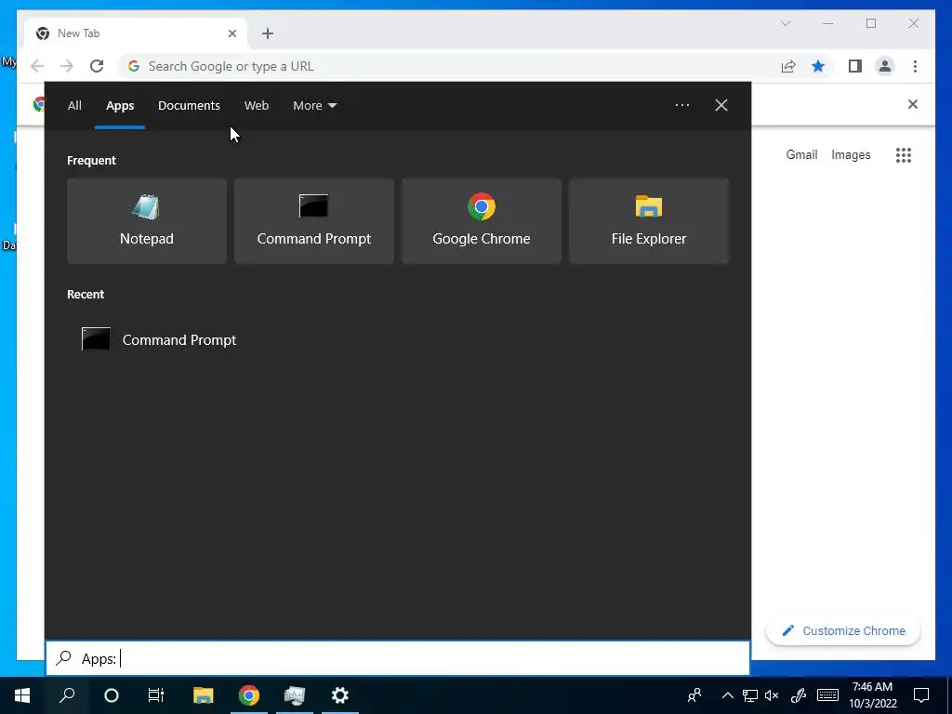Open the monitor app on taskbar
The height and width of the screenshot is (714, 952).
295,695
